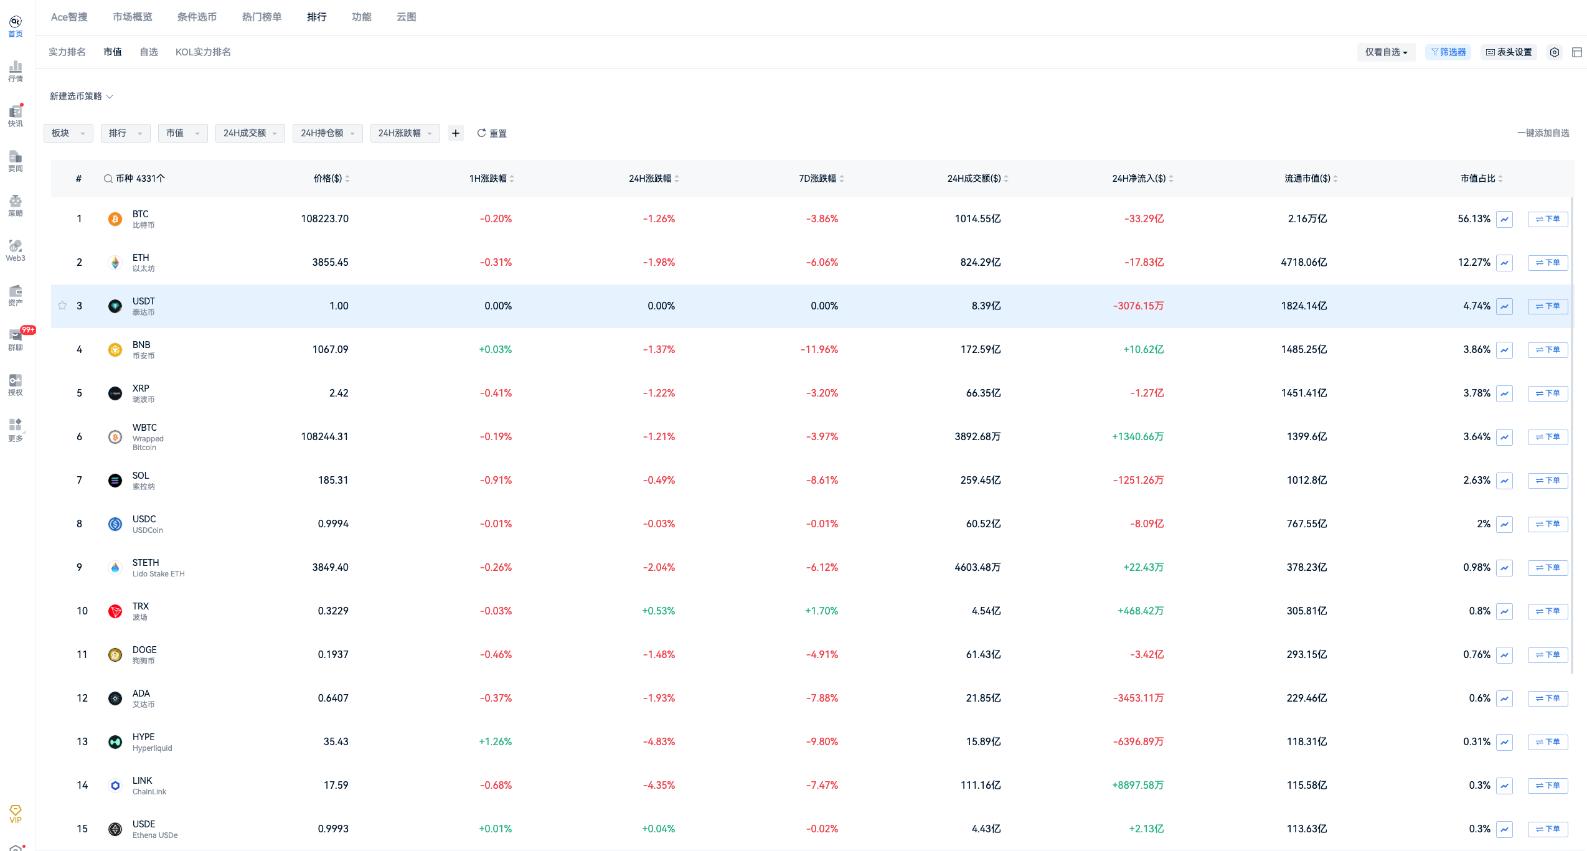Star USDT to add it to favorites

(62, 306)
